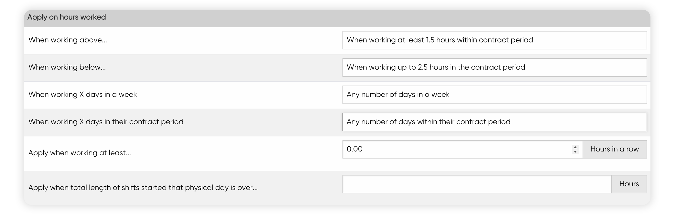
Task: Expand the 'Any number of days in a week' selector
Action: coord(494,95)
